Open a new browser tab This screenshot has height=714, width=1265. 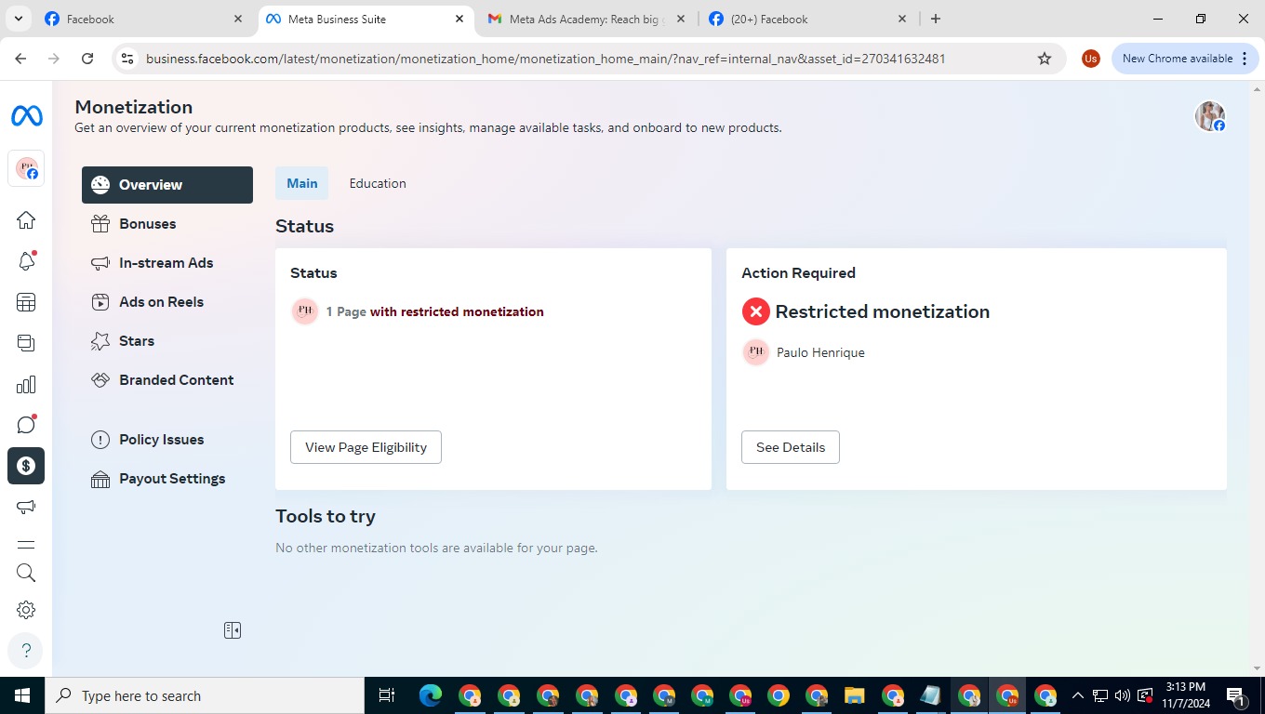coord(936,19)
